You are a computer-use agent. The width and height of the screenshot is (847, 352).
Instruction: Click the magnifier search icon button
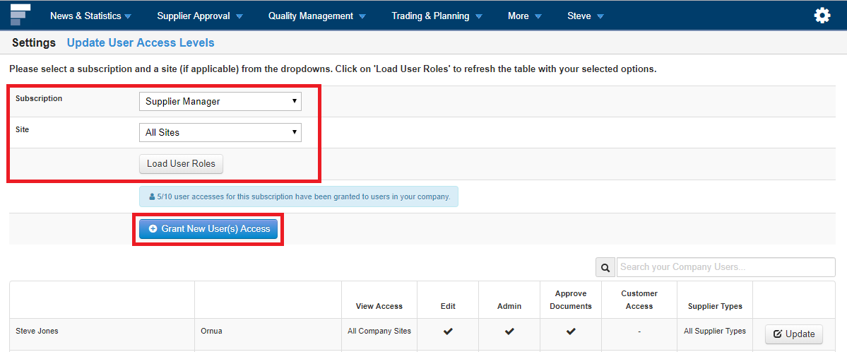pos(605,267)
